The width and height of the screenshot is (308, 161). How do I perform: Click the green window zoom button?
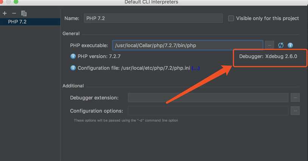16,2
